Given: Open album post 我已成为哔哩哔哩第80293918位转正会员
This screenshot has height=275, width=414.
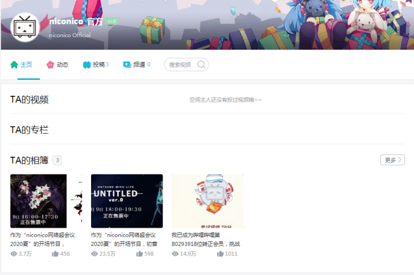Looking at the screenshot, I should (x=206, y=240).
